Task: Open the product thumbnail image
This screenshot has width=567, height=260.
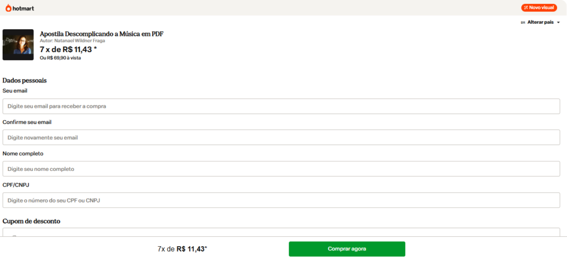Action: (x=18, y=45)
